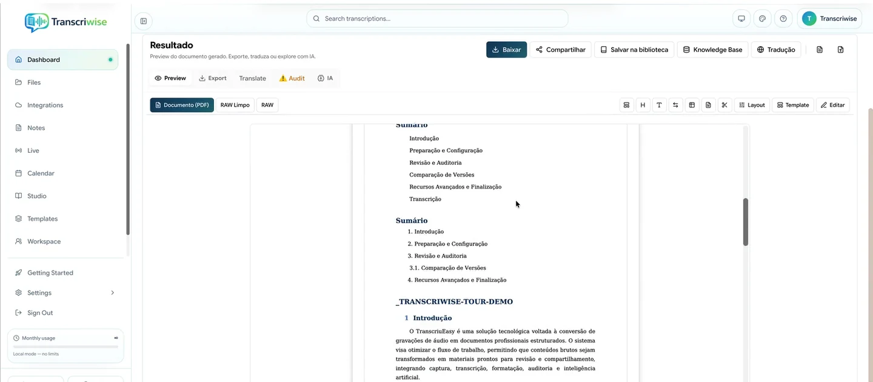
Task: Click the lined document icon beside Tradução
Action: [x=820, y=50]
